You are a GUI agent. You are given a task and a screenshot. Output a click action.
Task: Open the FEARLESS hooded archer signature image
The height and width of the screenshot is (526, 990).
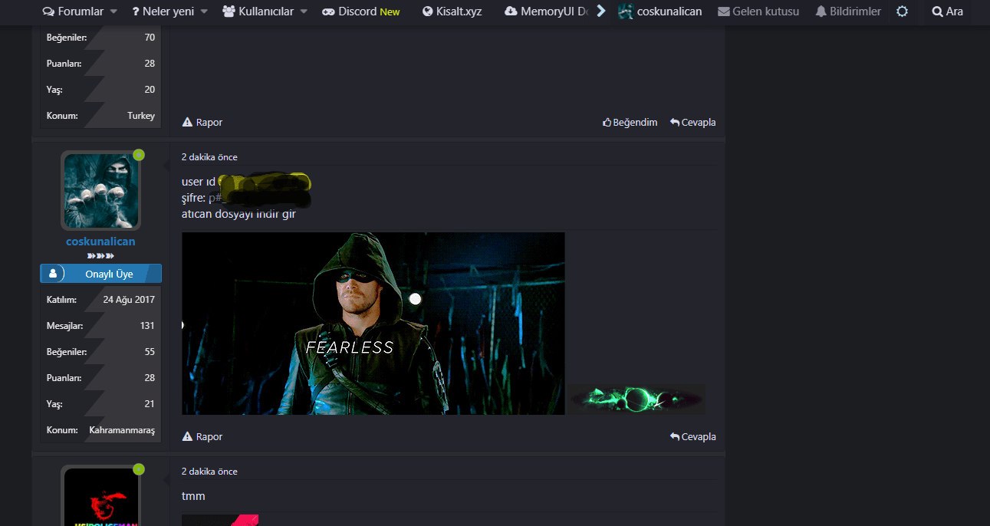tap(373, 324)
